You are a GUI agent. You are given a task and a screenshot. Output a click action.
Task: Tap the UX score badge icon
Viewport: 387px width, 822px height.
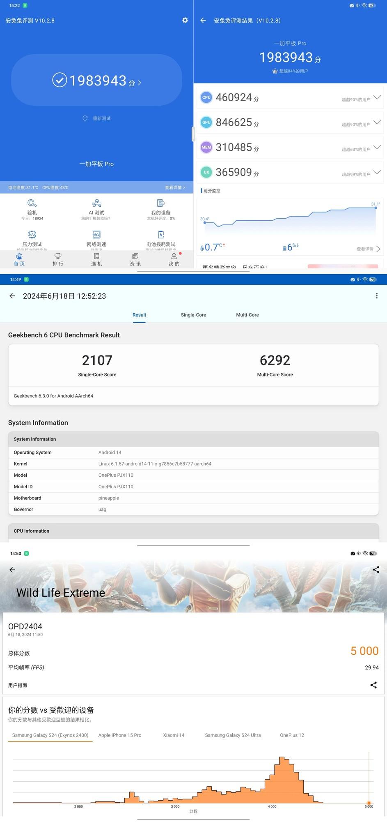(x=206, y=172)
